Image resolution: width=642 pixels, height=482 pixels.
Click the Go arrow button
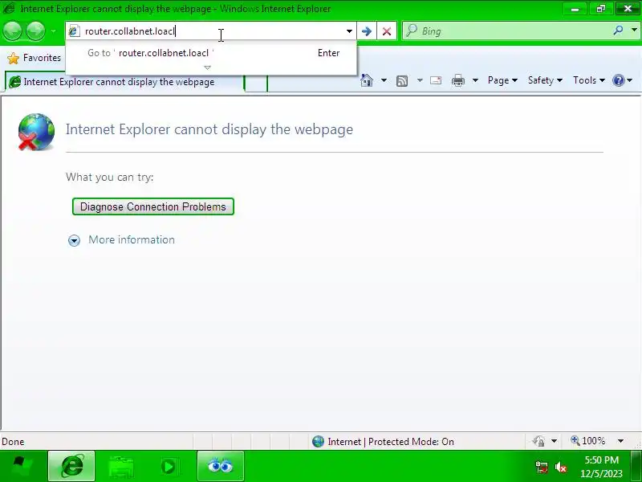(367, 31)
